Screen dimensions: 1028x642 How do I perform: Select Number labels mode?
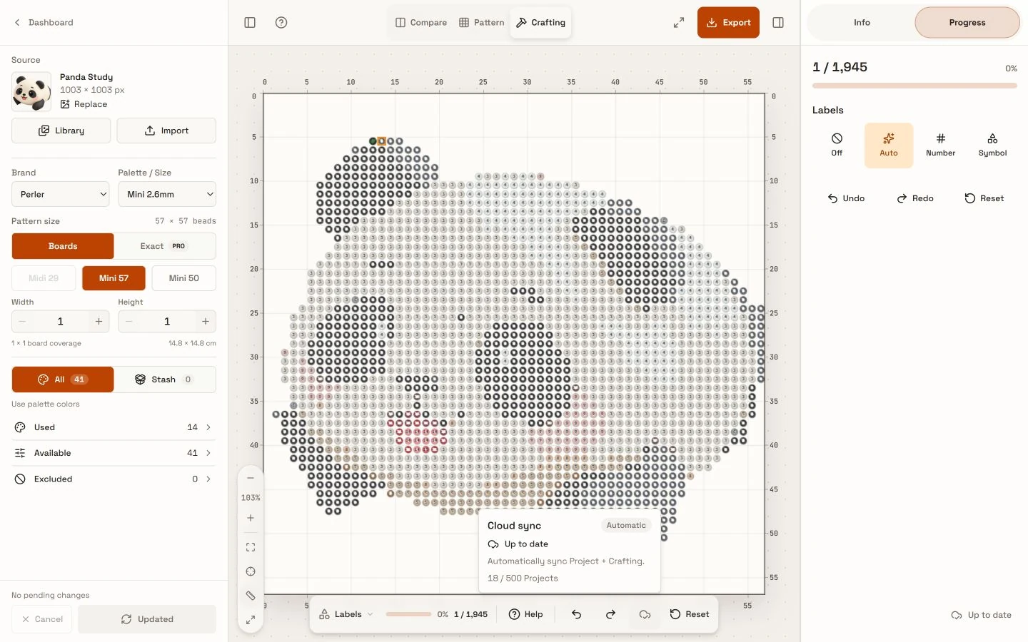point(940,145)
